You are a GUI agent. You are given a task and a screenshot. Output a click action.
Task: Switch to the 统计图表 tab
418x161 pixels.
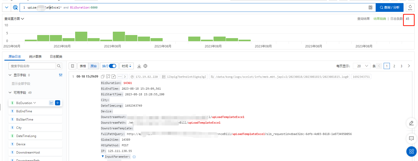[35, 57]
